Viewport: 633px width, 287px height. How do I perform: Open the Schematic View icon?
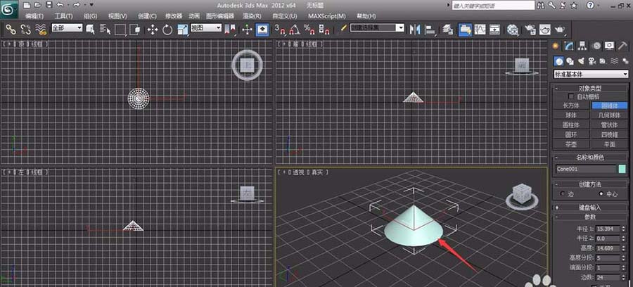click(x=495, y=29)
